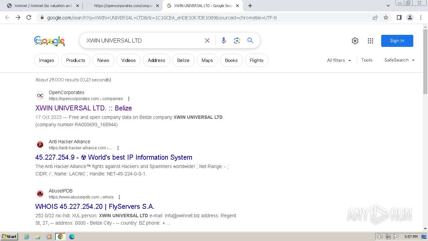Open the Windows Start menu
The height and width of the screenshot is (241, 428).
point(9,237)
